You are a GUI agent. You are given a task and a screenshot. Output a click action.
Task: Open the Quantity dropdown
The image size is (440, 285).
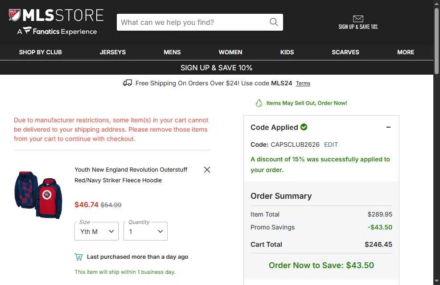point(145,231)
